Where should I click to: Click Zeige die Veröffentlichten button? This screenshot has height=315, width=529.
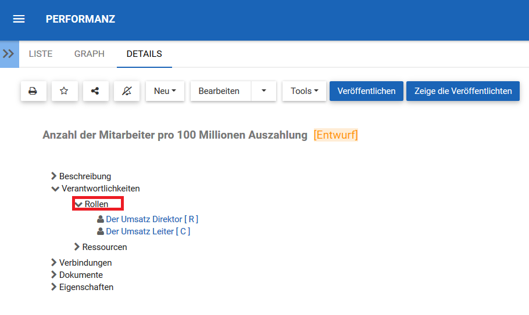(x=463, y=91)
